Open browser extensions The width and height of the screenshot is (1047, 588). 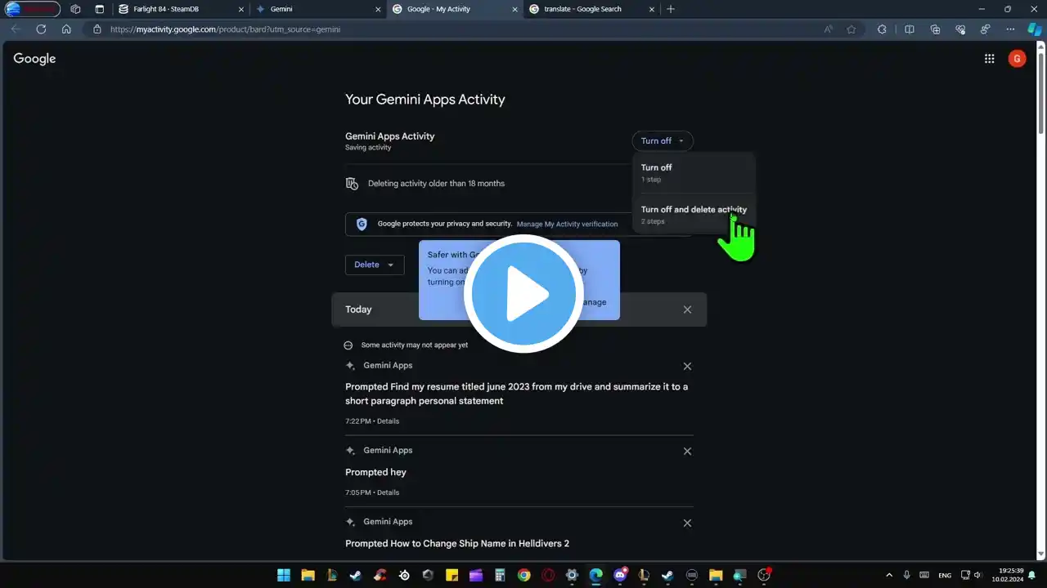pyautogui.click(x=882, y=29)
